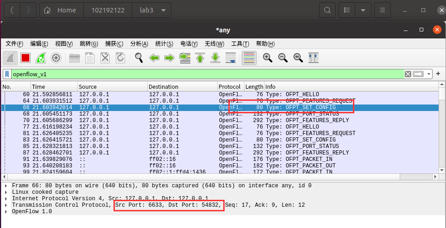Sort packets by Time column
Viewport: 446px width, 228px height.
54,86
